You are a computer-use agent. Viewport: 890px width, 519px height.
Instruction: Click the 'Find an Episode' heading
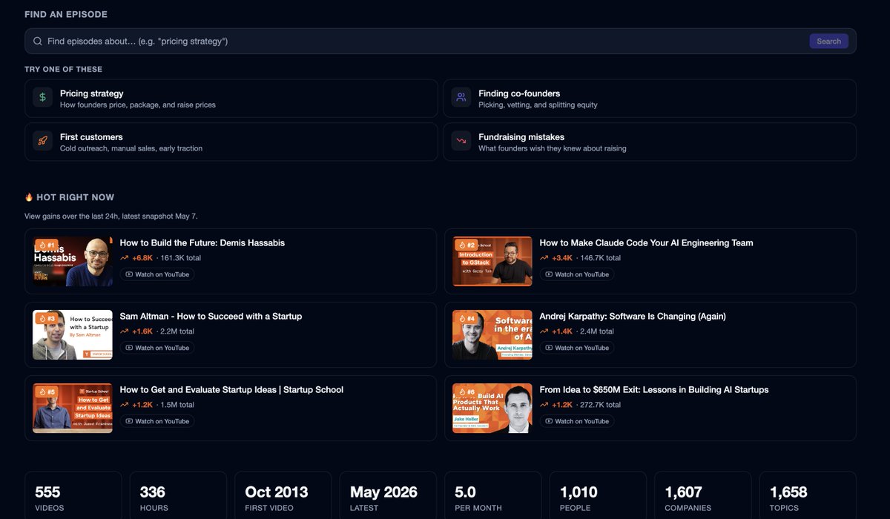(66, 15)
